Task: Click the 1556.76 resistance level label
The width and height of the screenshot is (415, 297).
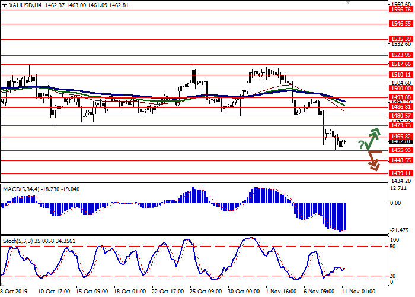Action: point(401,10)
